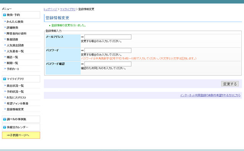Screen dimensions: 244x151
Task: Select 雑誌一覧 in the menu
Action: (x=12, y=57)
